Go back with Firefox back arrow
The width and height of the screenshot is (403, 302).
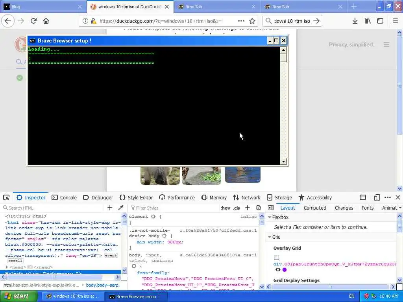click(x=8, y=21)
